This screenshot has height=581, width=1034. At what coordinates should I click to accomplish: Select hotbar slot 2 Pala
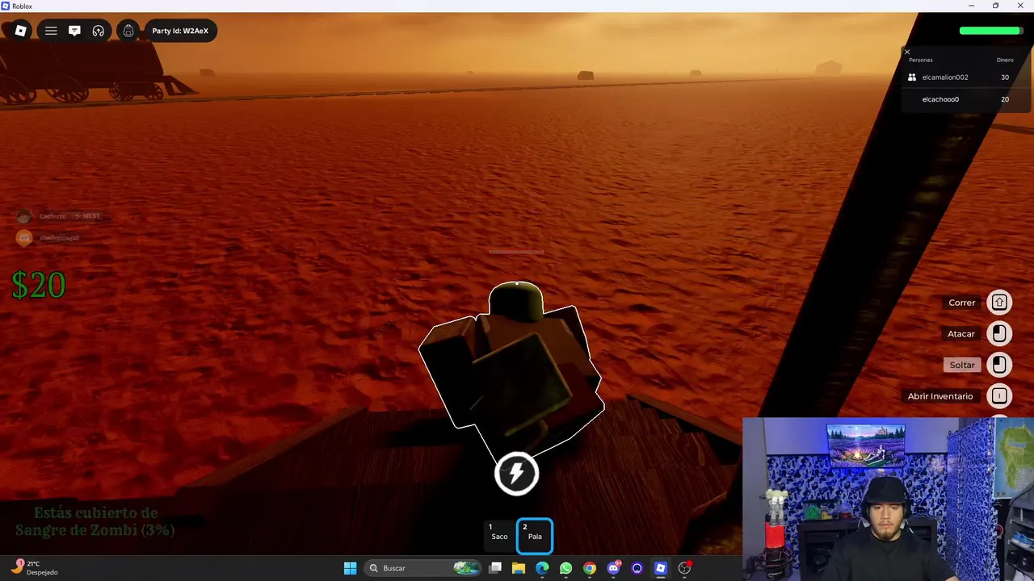pos(534,536)
